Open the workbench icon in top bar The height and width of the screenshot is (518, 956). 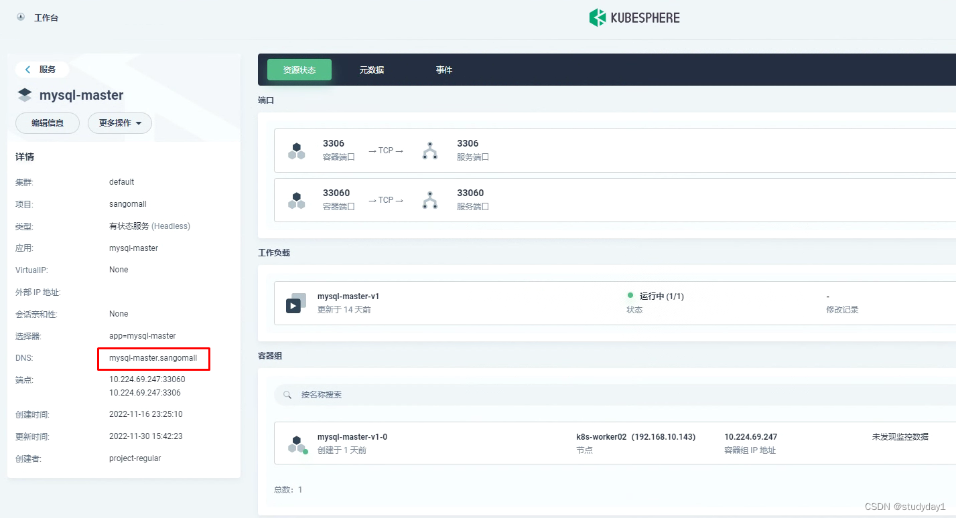point(22,17)
